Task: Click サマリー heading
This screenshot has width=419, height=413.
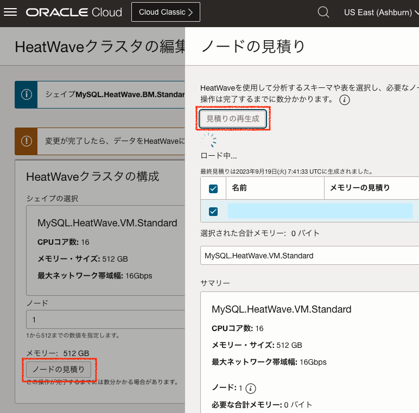Action: point(215,283)
